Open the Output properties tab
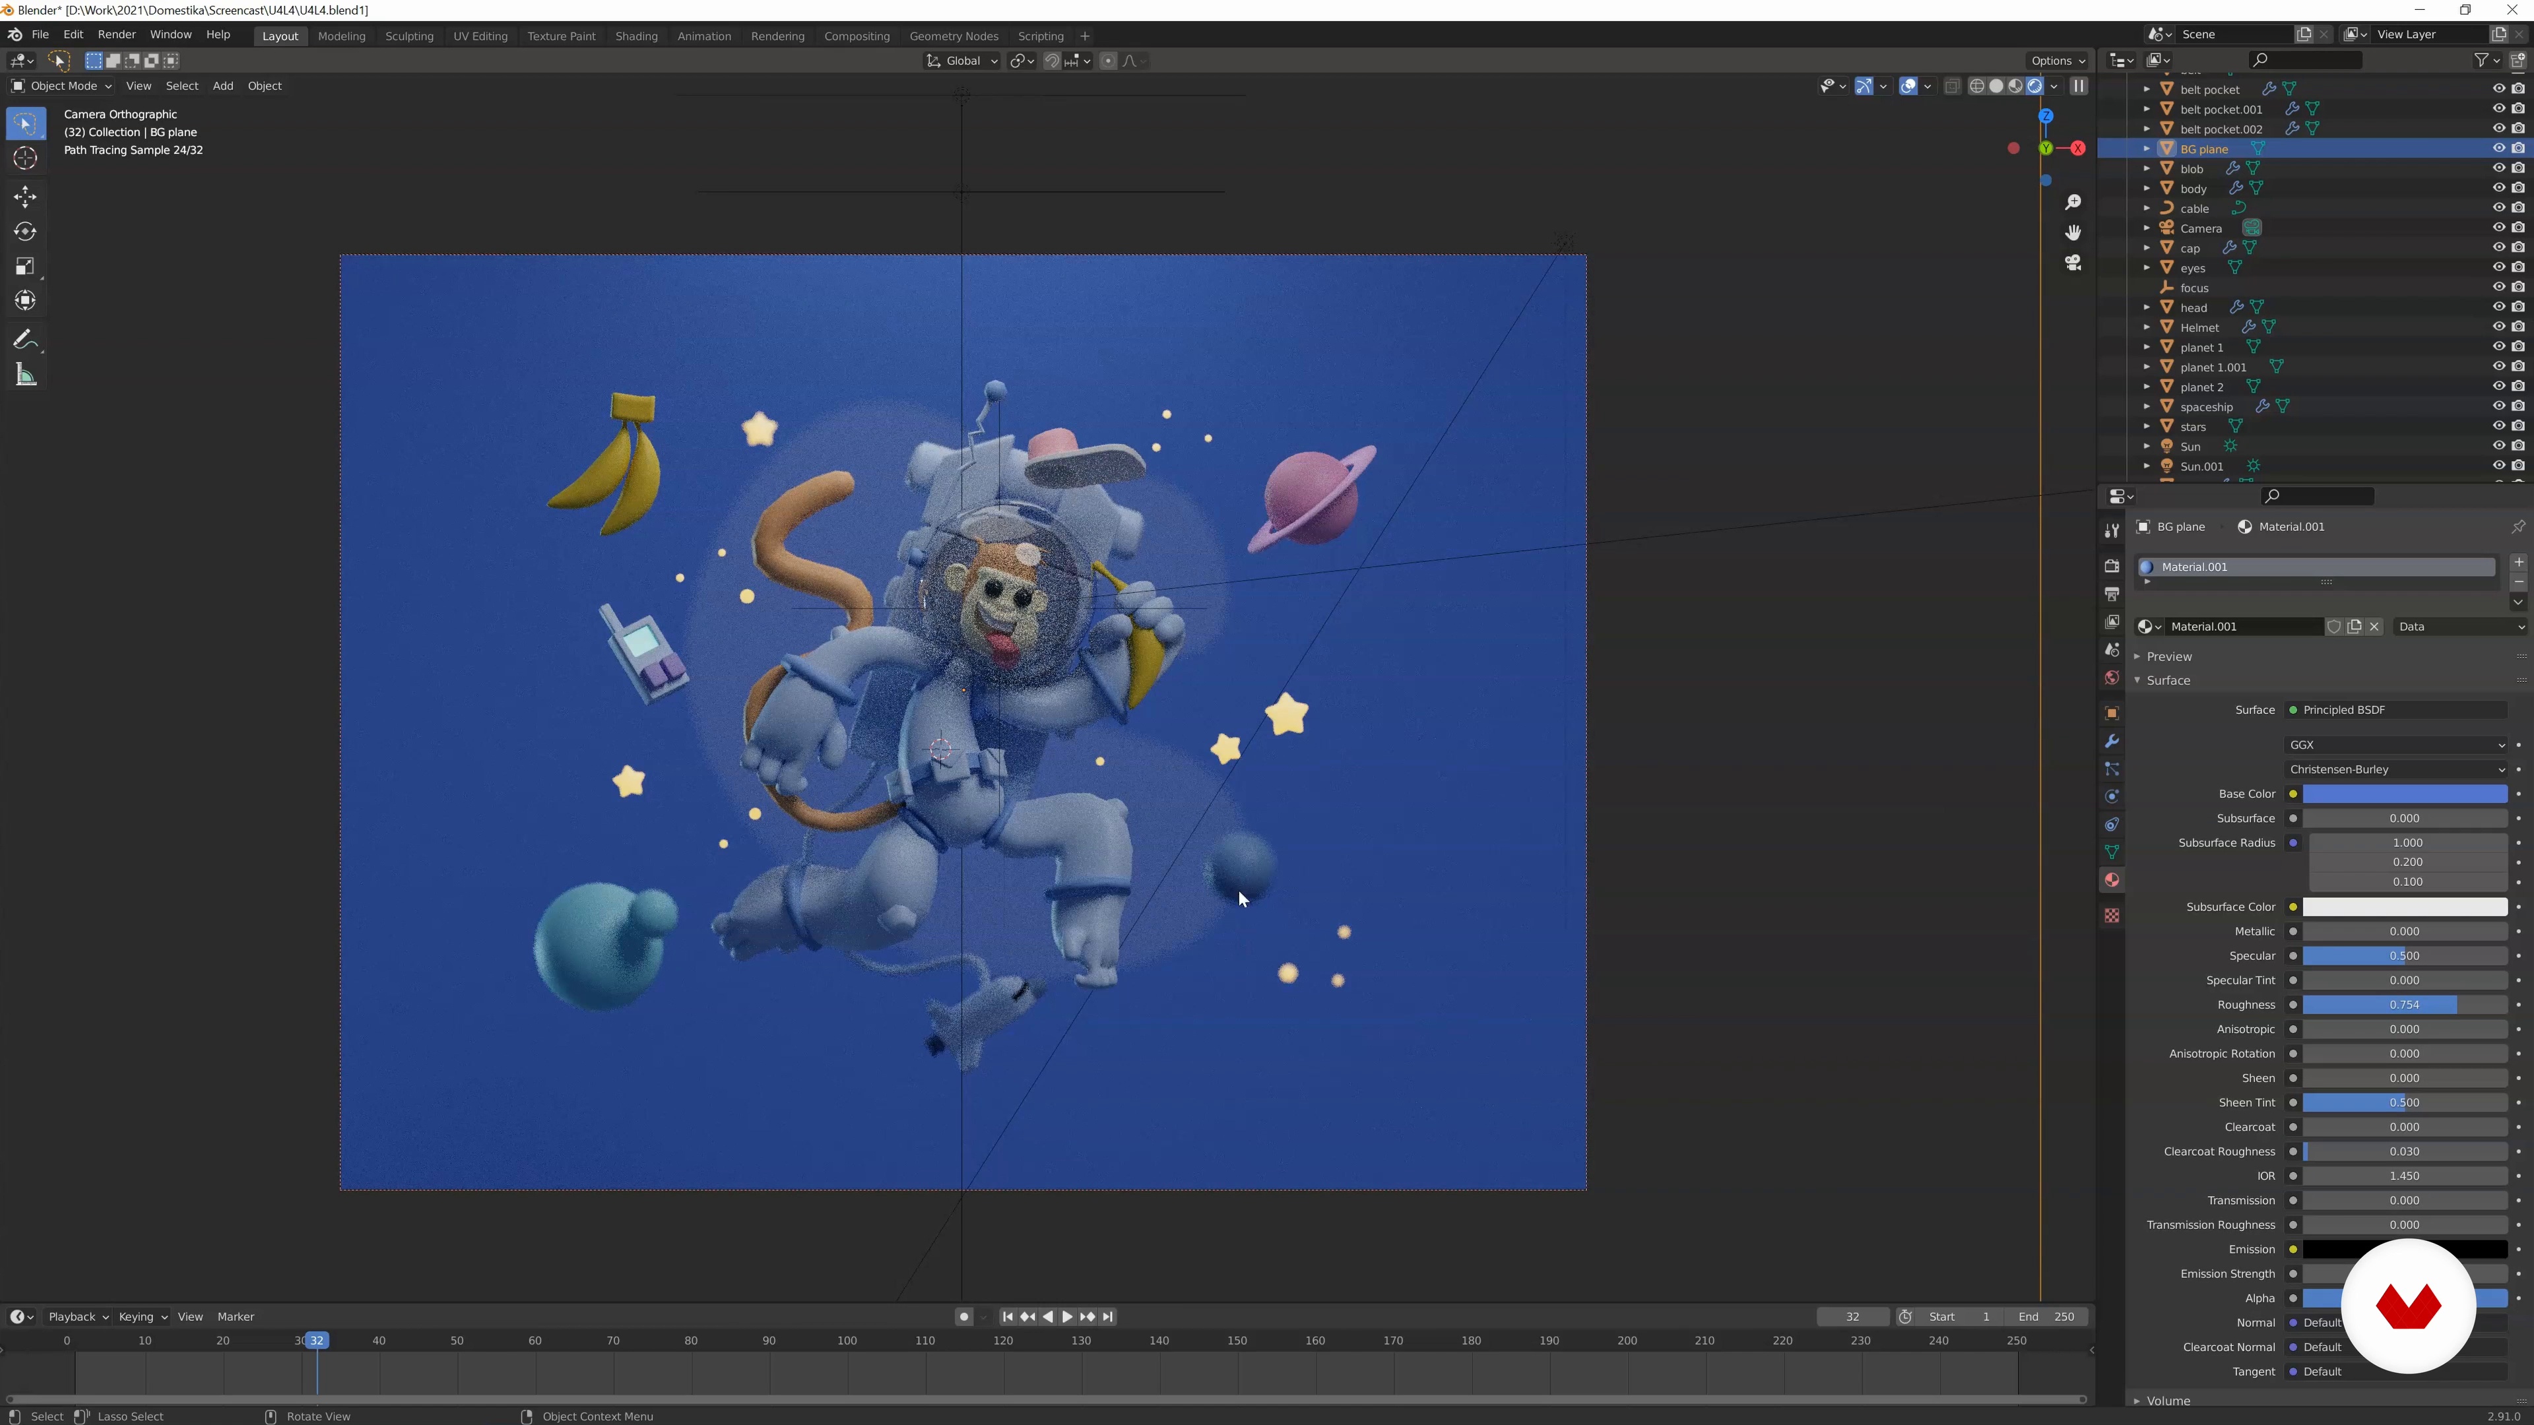Viewport: 2534px width, 1425px height. click(x=2111, y=594)
